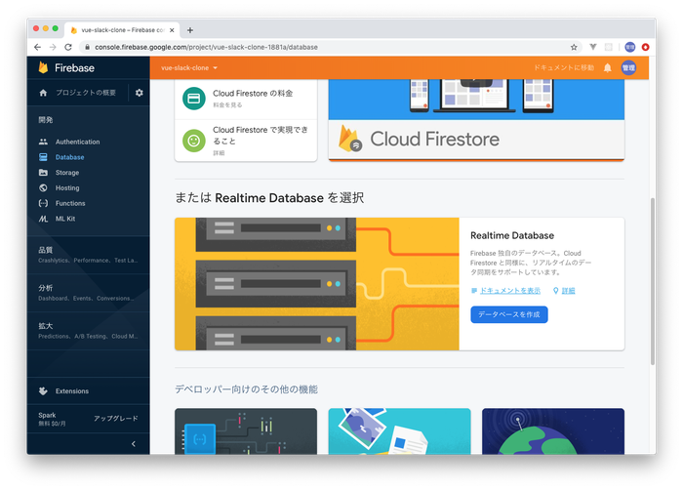This screenshot has width=683, height=490.
Task: Click the Cloud Firestore pricing card icon
Action: pyautogui.click(x=194, y=98)
